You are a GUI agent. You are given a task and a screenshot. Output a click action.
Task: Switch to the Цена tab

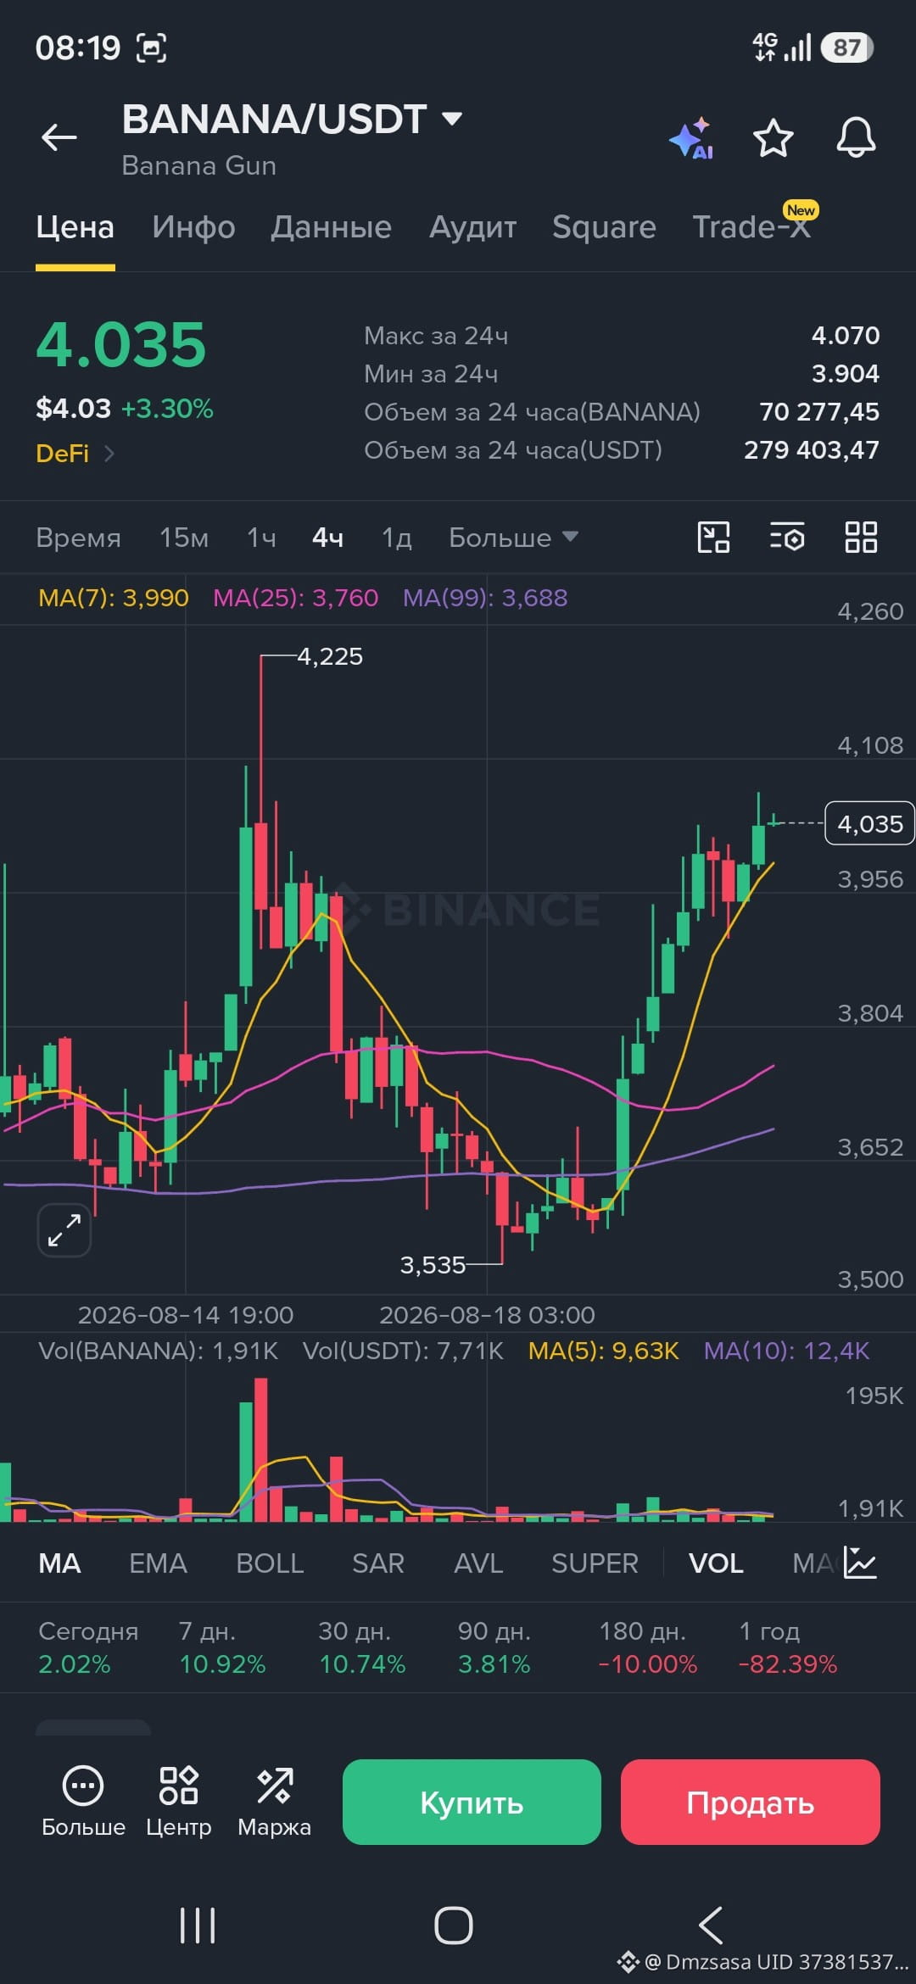pyautogui.click(x=75, y=227)
